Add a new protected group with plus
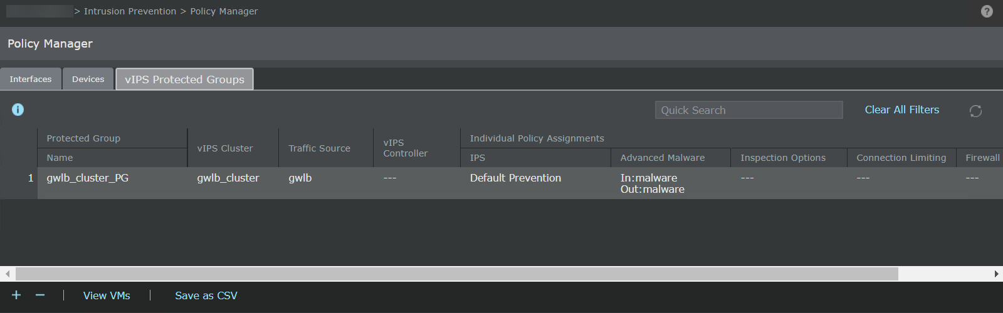Viewport: 1003px width, 313px height. 16,295
